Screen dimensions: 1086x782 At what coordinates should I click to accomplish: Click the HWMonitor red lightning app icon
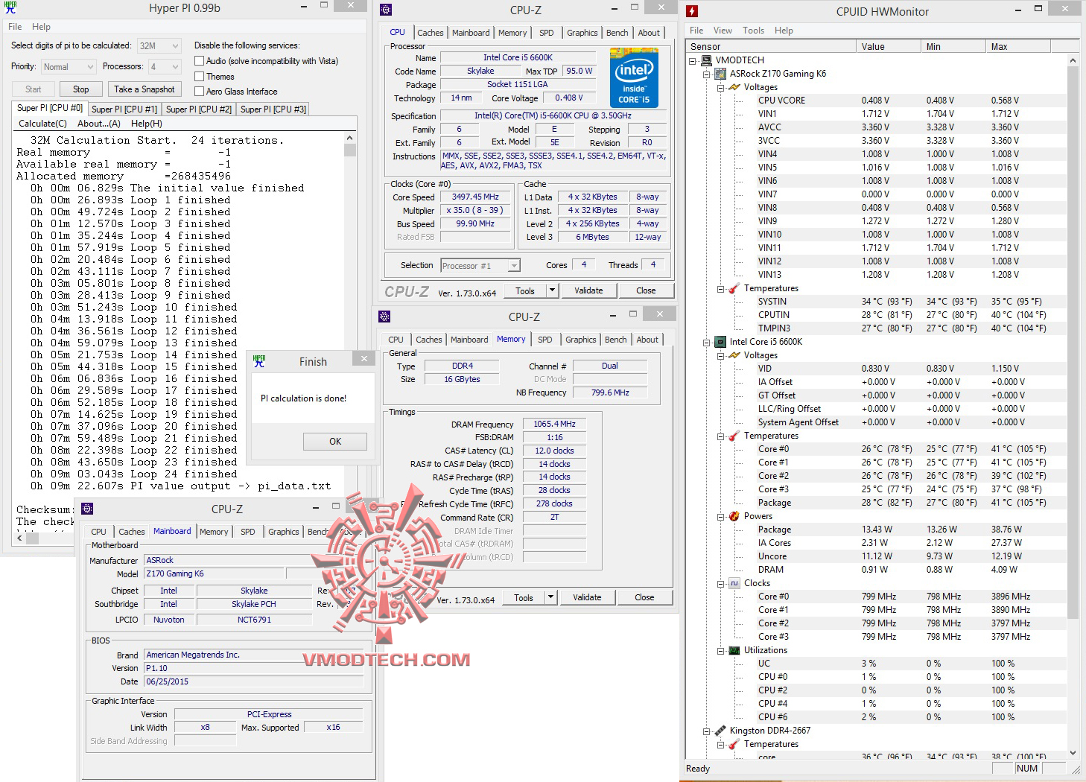pyautogui.click(x=692, y=10)
